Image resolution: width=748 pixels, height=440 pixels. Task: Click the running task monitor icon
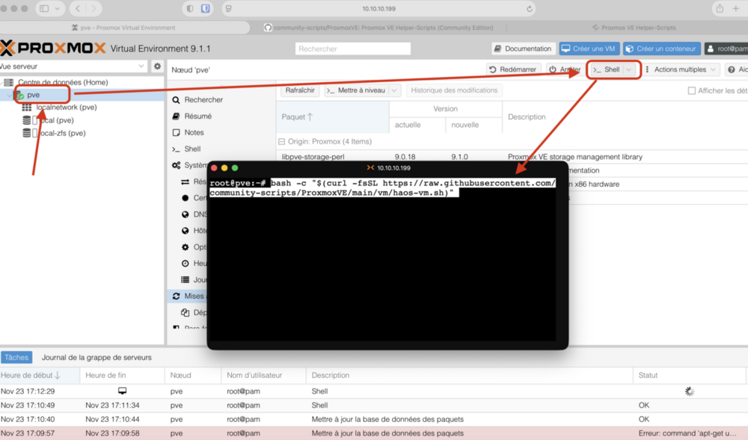pyautogui.click(x=122, y=391)
